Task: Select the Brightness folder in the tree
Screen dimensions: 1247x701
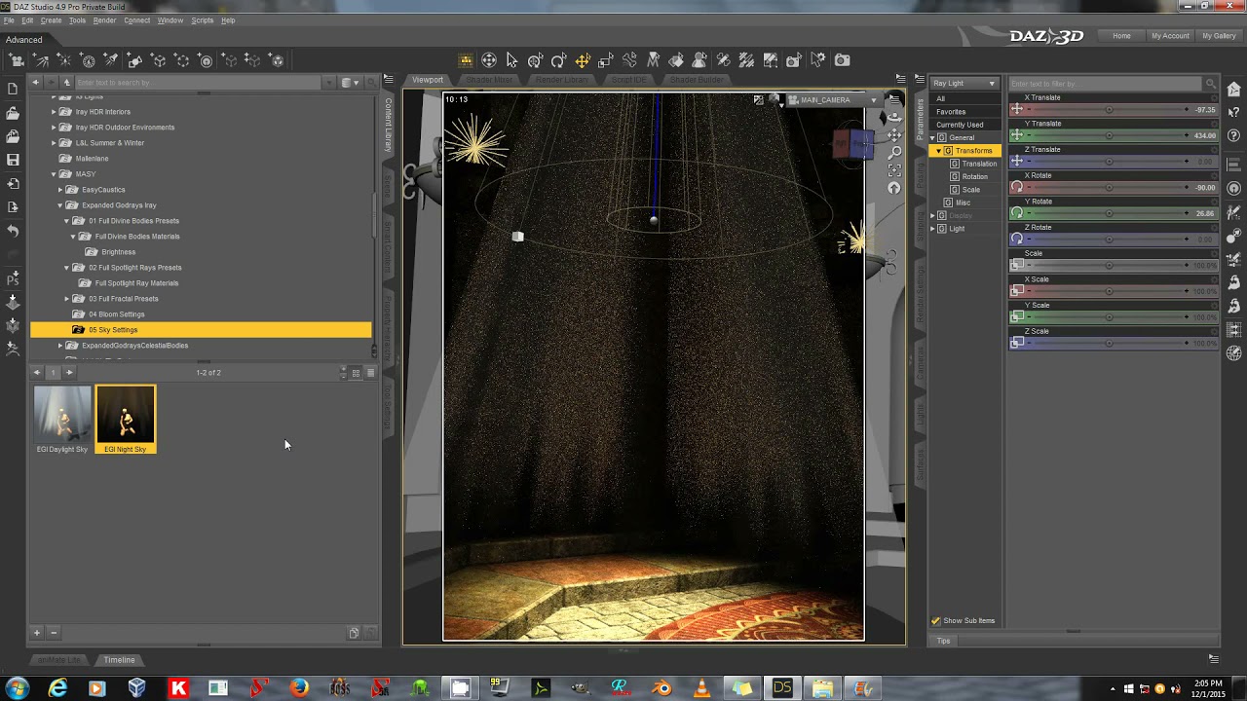Action: point(119,252)
